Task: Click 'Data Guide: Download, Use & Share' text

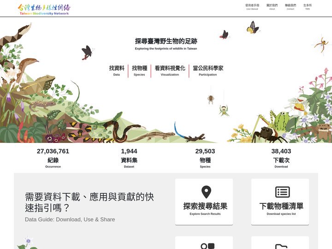Action: click(x=70, y=219)
